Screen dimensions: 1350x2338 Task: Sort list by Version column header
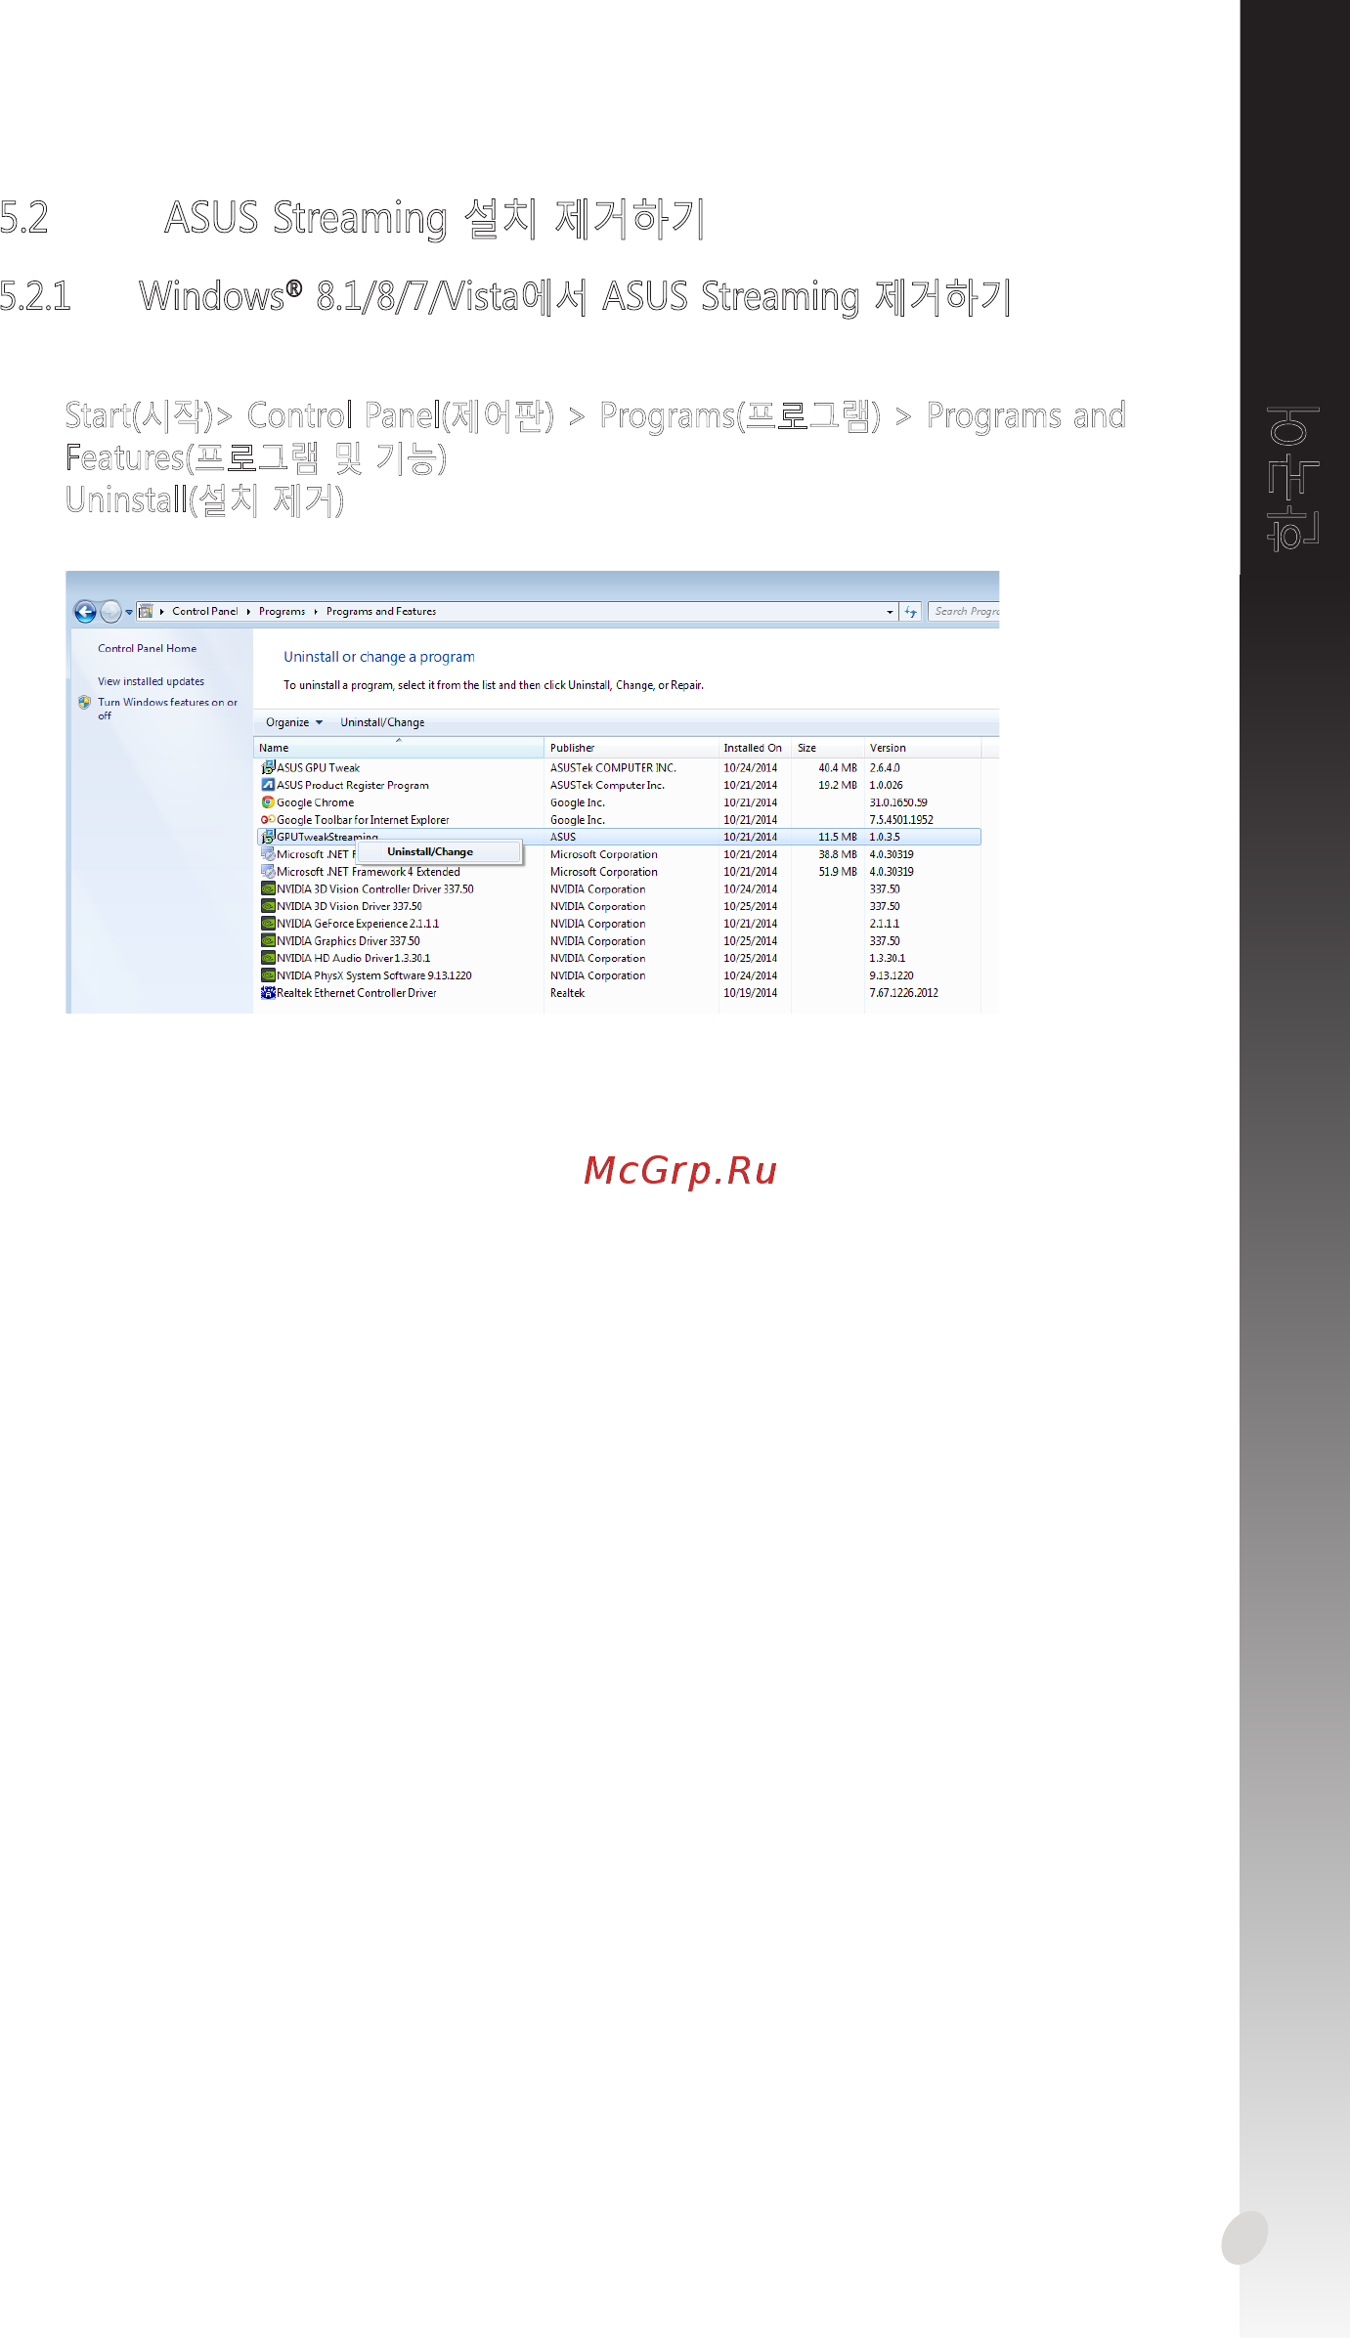pos(923,749)
